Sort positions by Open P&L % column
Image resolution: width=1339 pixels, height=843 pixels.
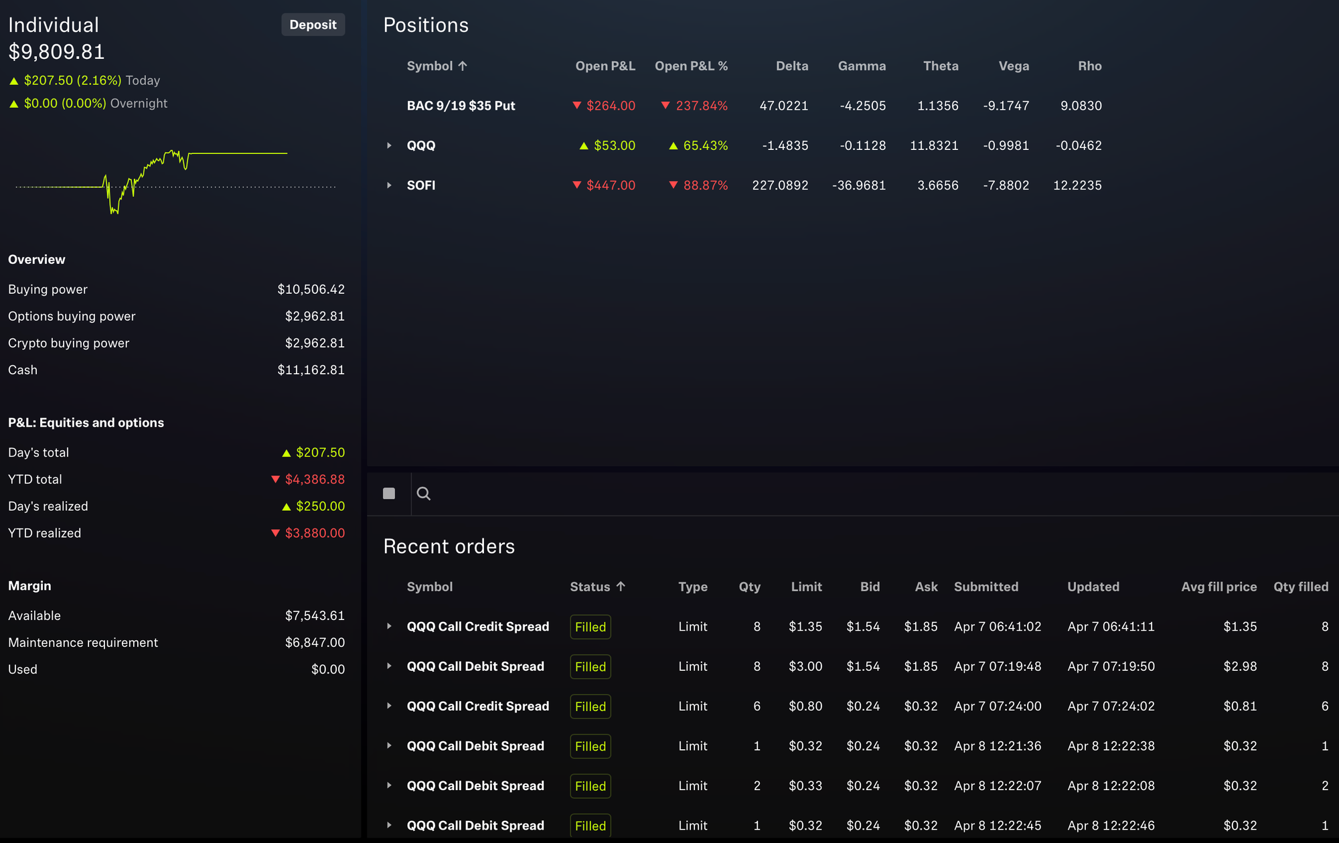pyautogui.click(x=691, y=66)
